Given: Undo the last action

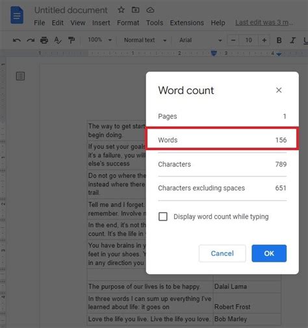Looking at the screenshot, I should coord(17,40).
